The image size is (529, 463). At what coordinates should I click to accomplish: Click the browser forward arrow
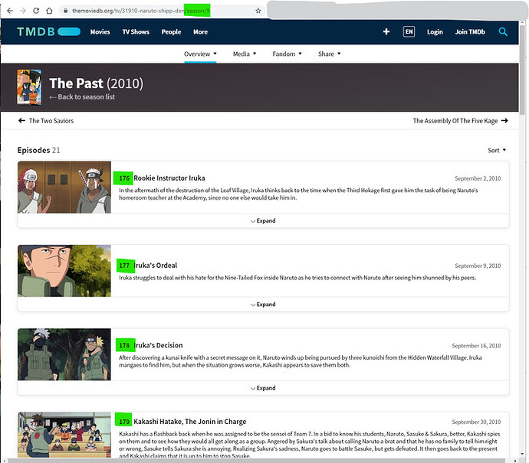coord(23,11)
